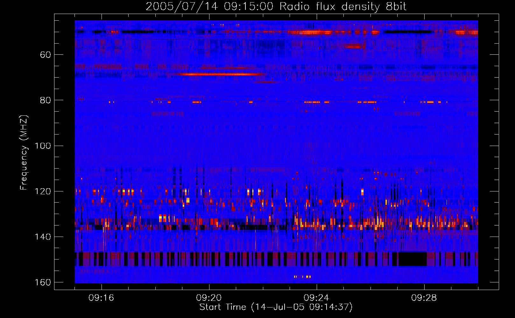Click the 80 frequency tick label
This screenshot has height=318, width=515.
click(46, 100)
